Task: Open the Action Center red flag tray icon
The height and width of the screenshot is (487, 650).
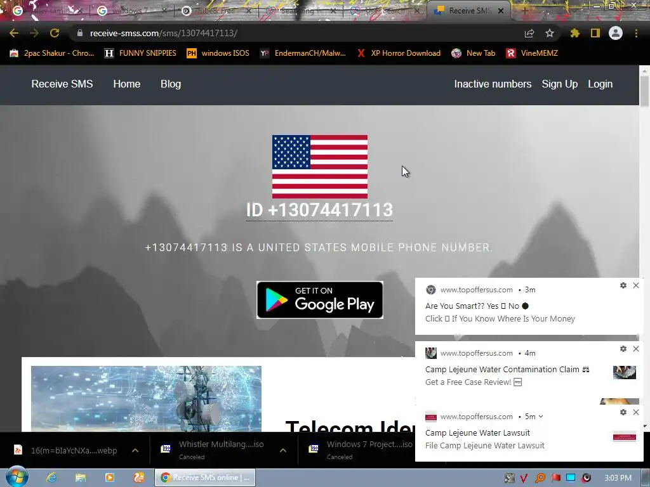Action: click(x=555, y=478)
